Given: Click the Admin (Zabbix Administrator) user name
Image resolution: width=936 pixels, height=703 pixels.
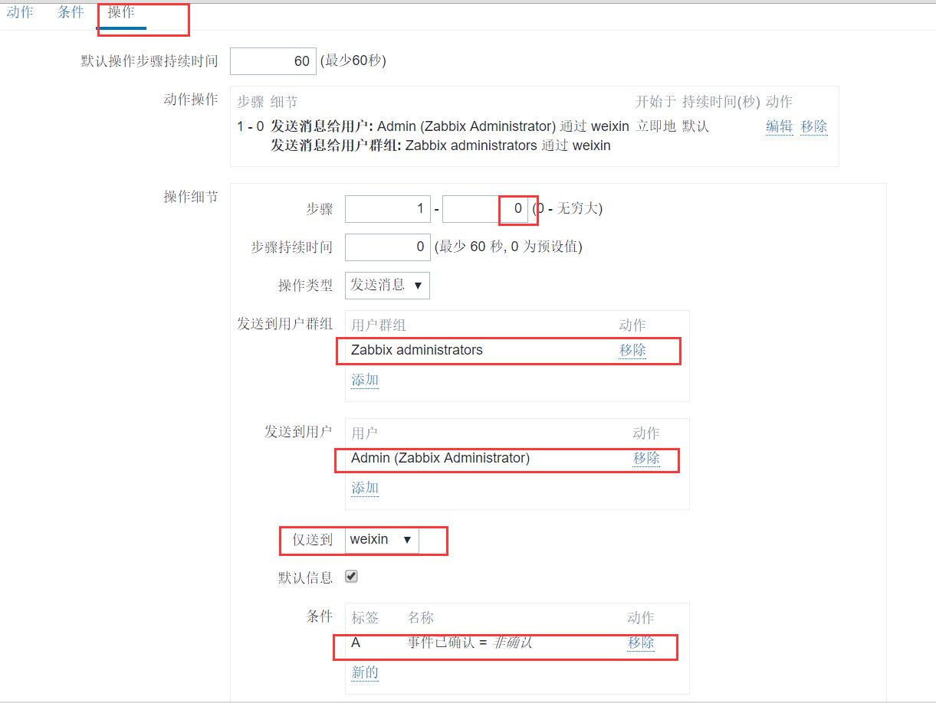Looking at the screenshot, I should pyautogui.click(x=441, y=458).
